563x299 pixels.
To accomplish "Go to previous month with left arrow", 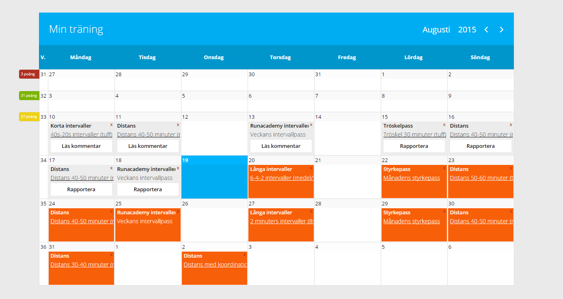I will (486, 30).
